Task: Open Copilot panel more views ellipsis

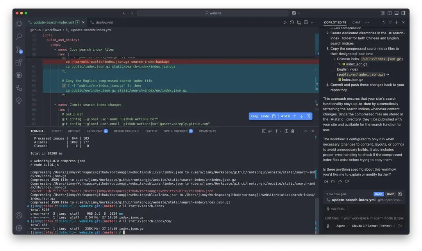Action: (367, 22)
